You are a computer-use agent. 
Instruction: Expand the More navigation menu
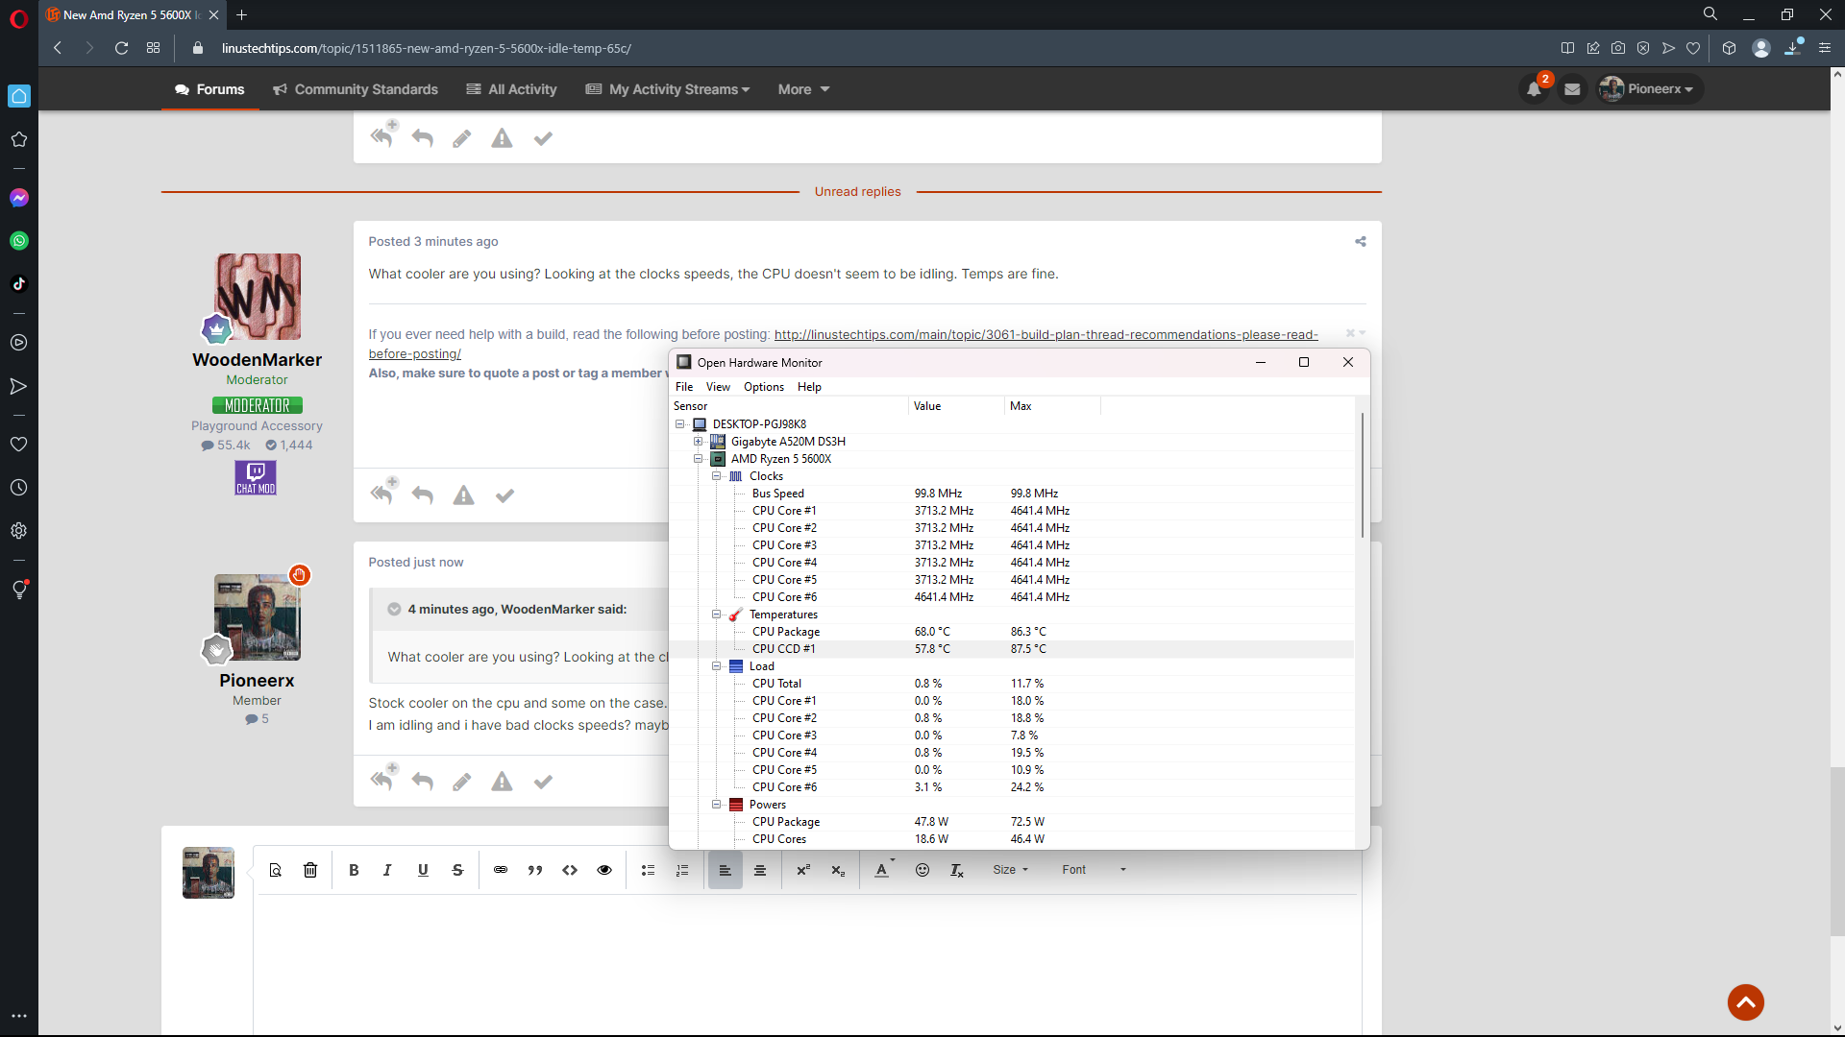(803, 89)
